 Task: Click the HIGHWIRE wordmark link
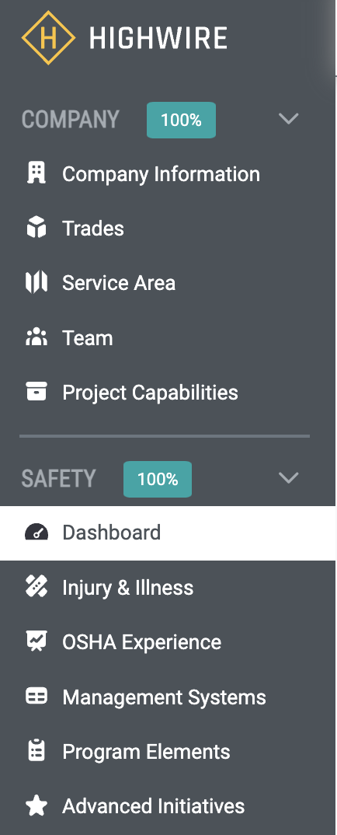click(158, 38)
